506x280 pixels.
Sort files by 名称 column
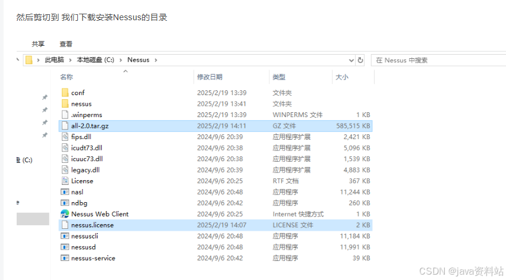point(67,77)
